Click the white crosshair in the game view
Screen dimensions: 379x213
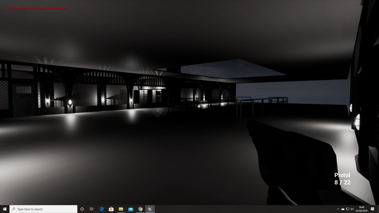tap(199, 106)
